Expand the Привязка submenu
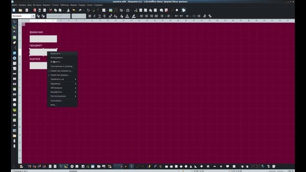 coord(63,84)
